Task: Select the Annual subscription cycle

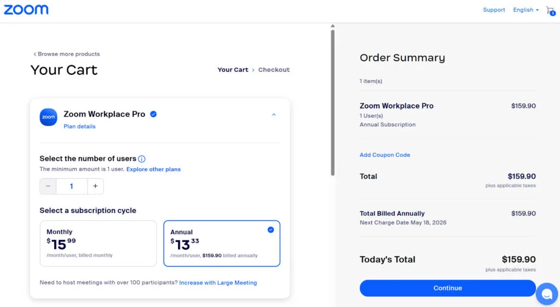Action: [221, 243]
